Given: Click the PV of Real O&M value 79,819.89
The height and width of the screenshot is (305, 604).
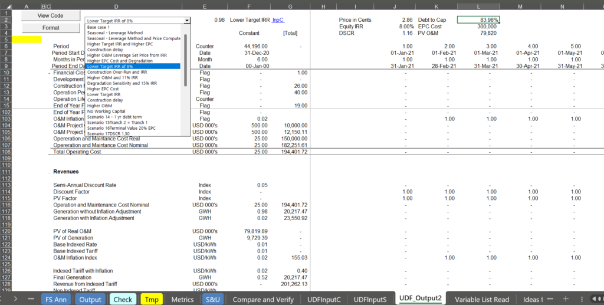Looking at the screenshot, I should (256, 231).
